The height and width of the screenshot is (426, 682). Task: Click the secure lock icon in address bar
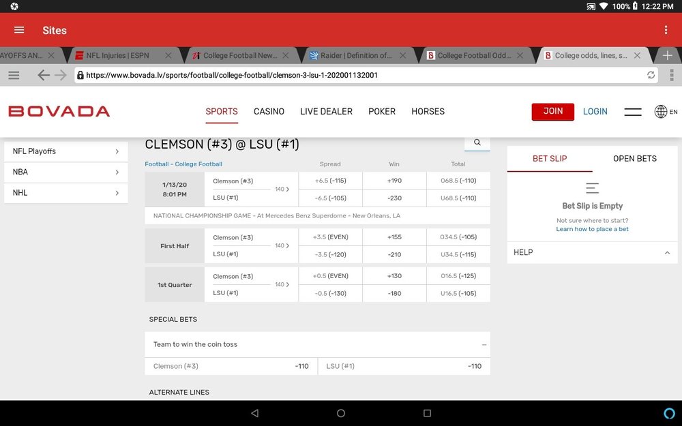coord(80,75)
